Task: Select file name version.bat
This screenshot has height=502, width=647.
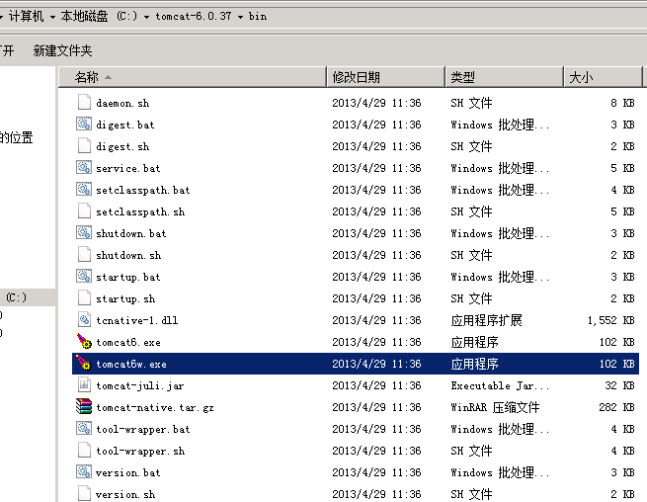Action: 127,472
